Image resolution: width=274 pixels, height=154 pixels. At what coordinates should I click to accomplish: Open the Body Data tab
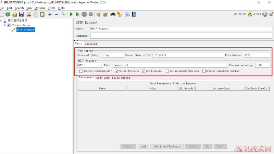point(103,78)
